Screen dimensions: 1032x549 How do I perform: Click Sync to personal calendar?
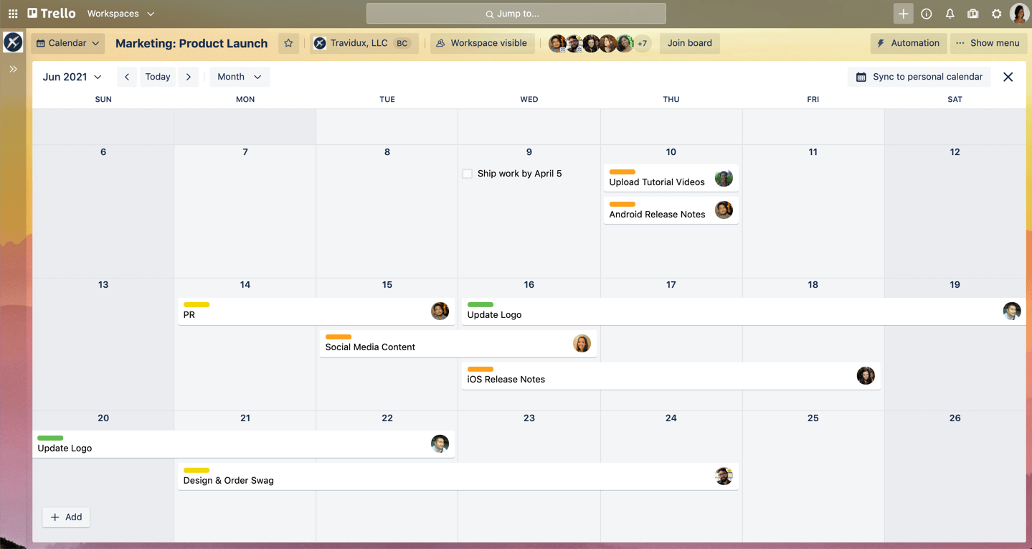pos(919,77)
